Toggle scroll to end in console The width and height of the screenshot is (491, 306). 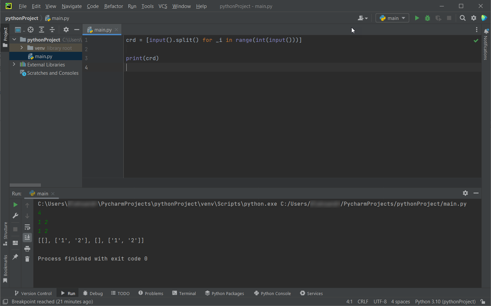pos(27,237)
